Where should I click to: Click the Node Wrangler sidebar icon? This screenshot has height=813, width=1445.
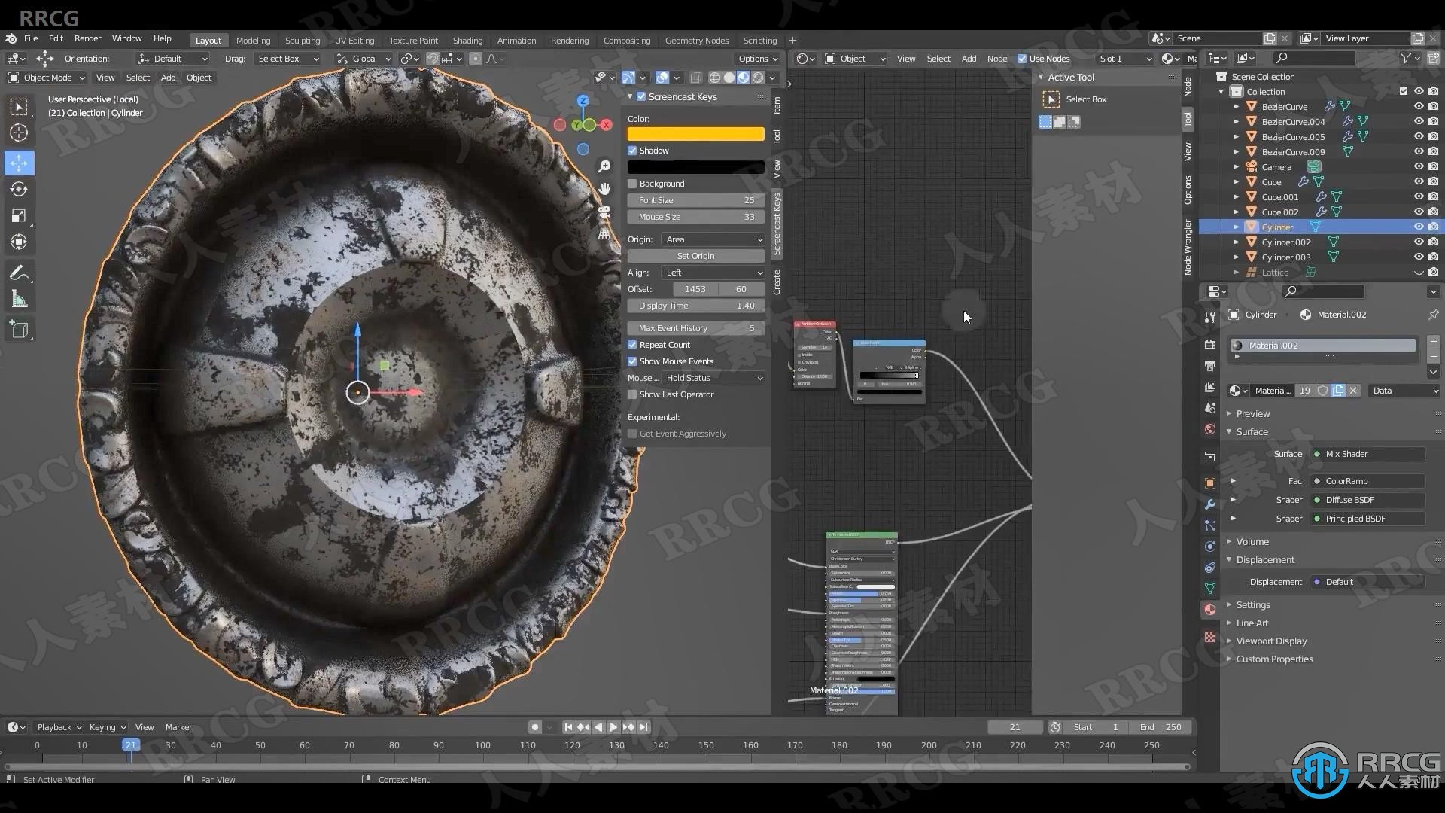click(1189, 253)
